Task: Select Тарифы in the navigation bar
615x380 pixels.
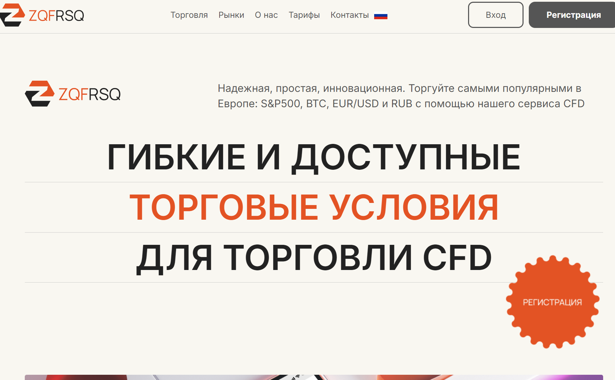Action: tap(304, 15)
